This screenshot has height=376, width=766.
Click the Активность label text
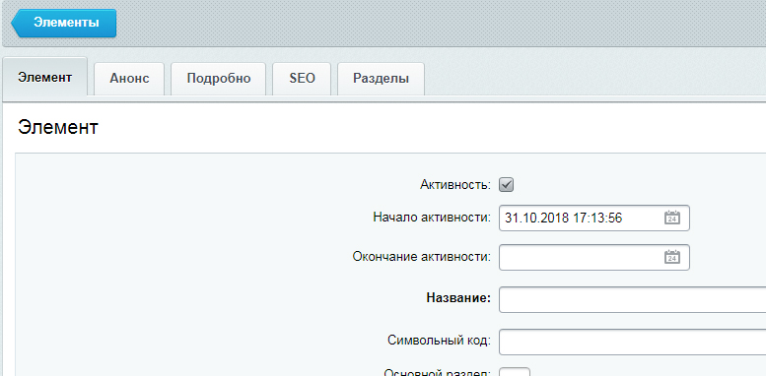point(455,185)
